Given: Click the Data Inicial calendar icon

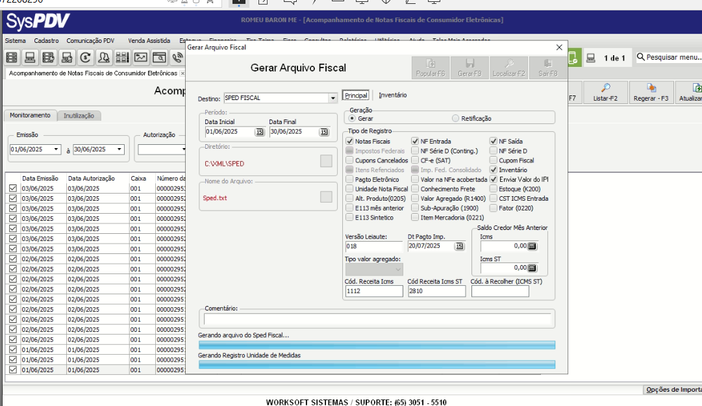Looking at the screenshot, I should pos(259,132).
